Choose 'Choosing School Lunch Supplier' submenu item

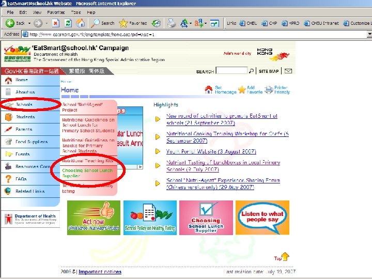(x=87, y=173)
